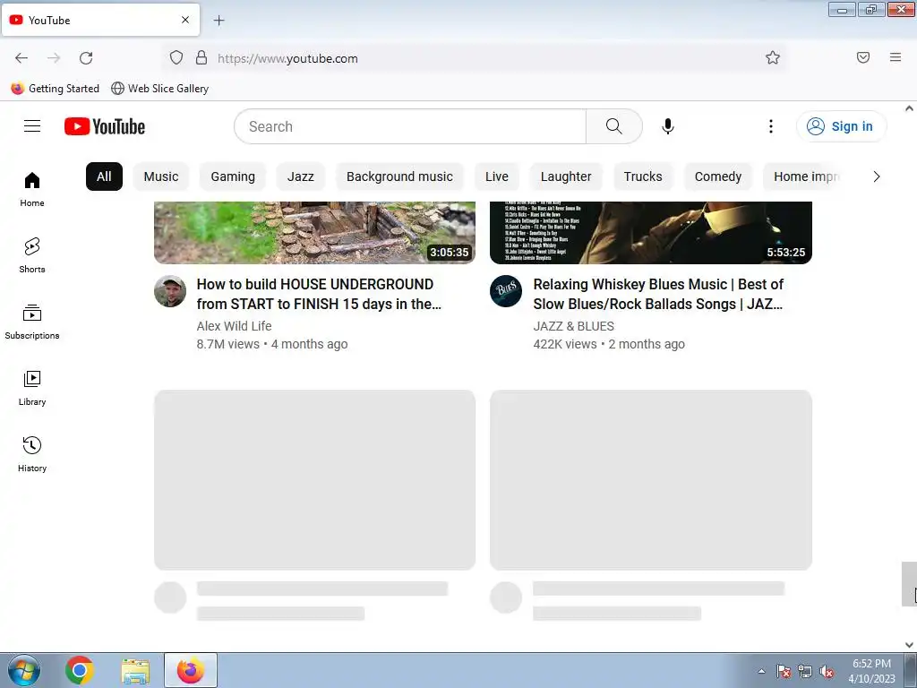
Task: Click the YouTube search field
Action: click(x=410, y=126)
